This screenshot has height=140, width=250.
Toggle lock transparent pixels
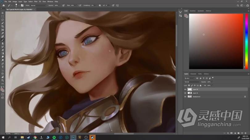pos(189,86)
